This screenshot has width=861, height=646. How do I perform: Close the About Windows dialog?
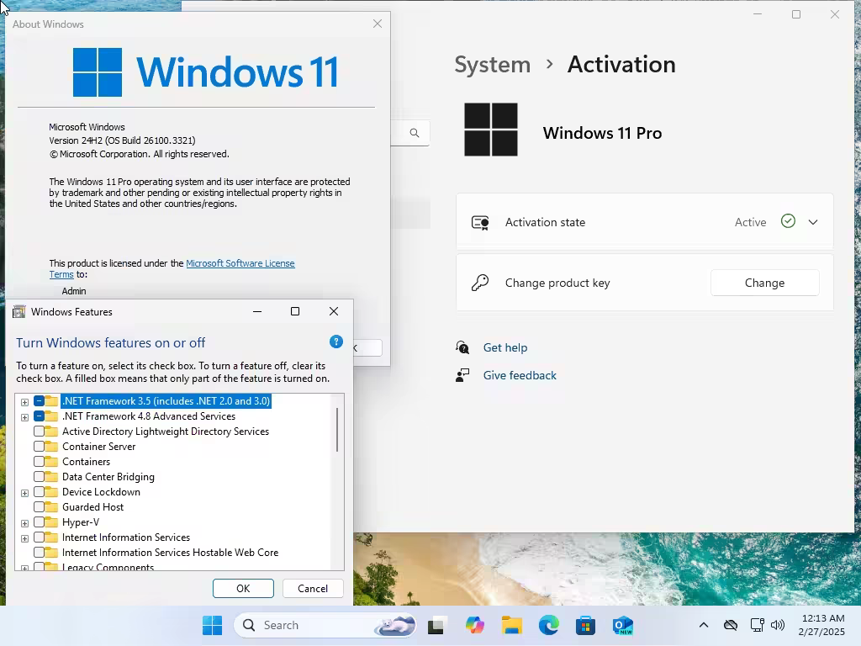coord(378,24)
